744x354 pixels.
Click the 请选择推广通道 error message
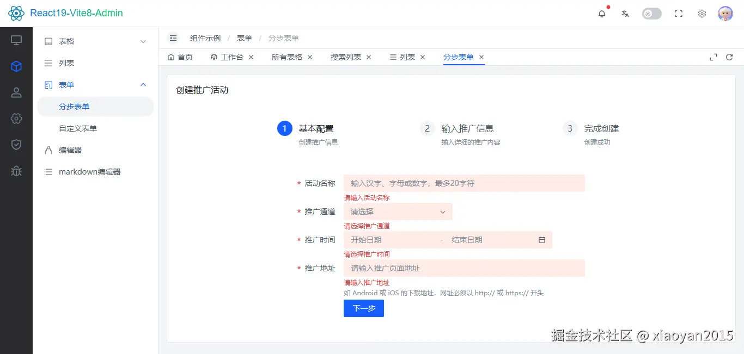click(x=367, y=226)
